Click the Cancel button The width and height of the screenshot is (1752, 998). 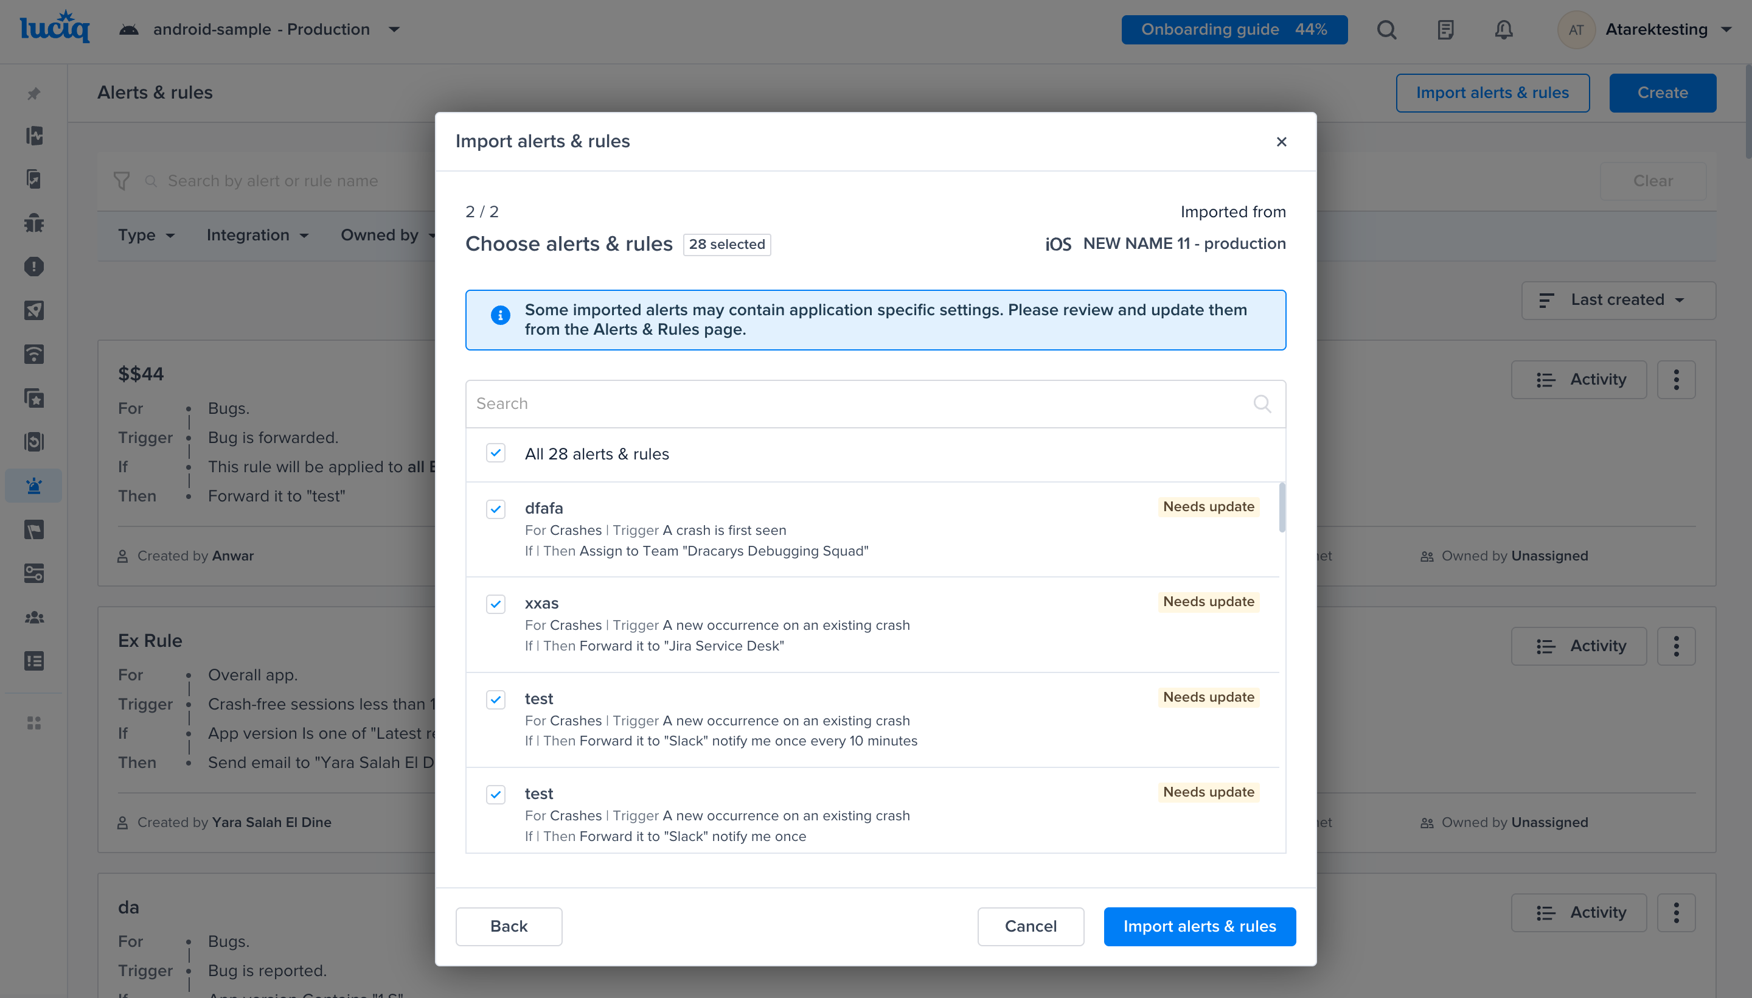coord(1030,926)
